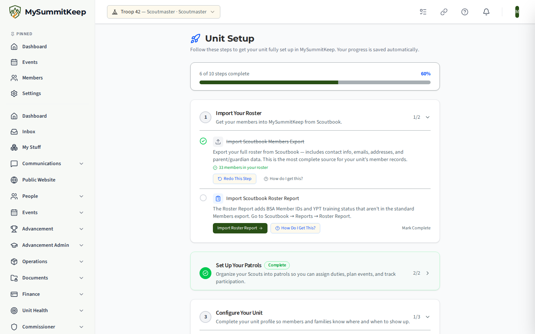Click Redo This Step button
The image size is (535, 334).
(x=234, y=179)
